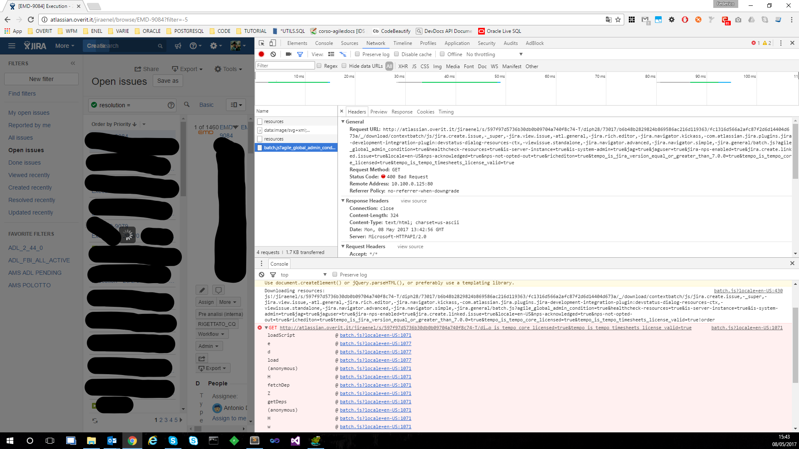This screenshot has width=799, height=449.
Task: Toggle the Regex filter checkbox
Action: point(319,66)
